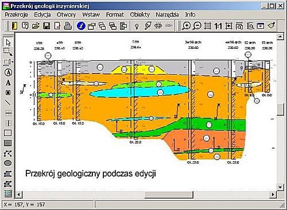The height and width of the screenshot is (210, 287).
Task: Select the diagonal line drawing tool
Action: pos(8,102)
